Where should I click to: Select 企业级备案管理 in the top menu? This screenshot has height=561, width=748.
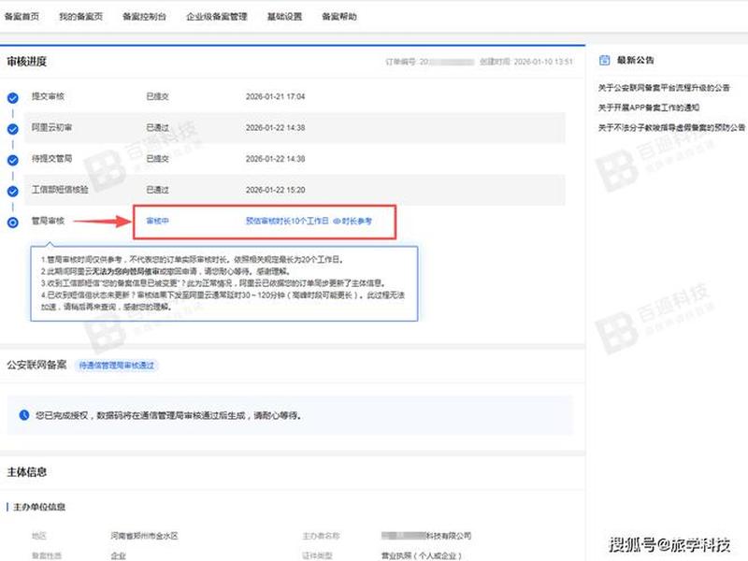(x=217, y=17)
